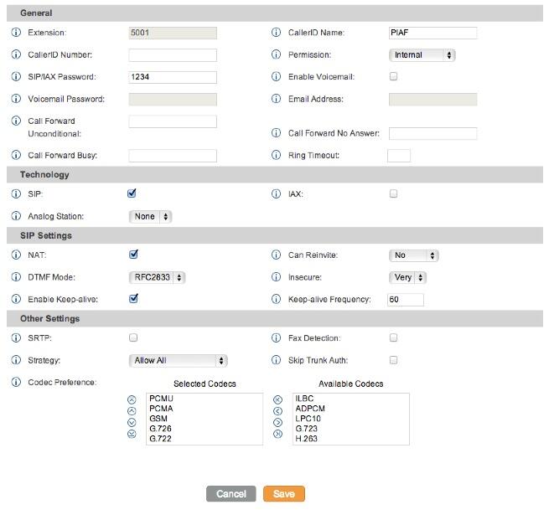Show help for Enable Voicemail
549x520 pixels.
click(x=277, y=76)
